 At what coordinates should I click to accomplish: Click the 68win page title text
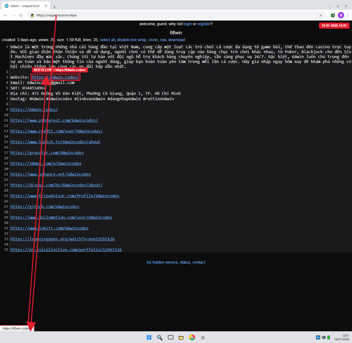[176, 32]
